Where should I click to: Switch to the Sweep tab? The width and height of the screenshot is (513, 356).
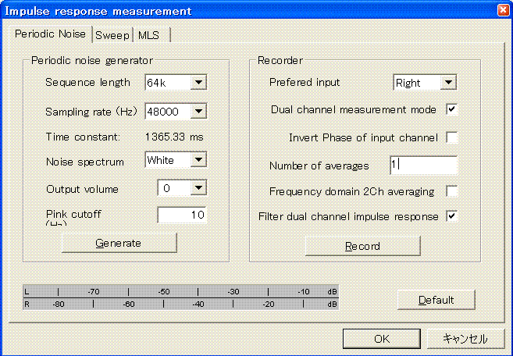pyautogui.click(x=112, y=35)
